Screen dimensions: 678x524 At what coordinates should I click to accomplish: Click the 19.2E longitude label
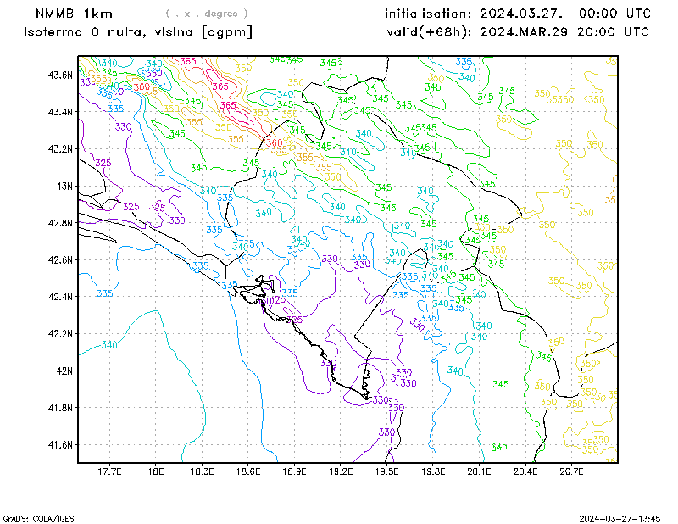click(x=341, y=471)
